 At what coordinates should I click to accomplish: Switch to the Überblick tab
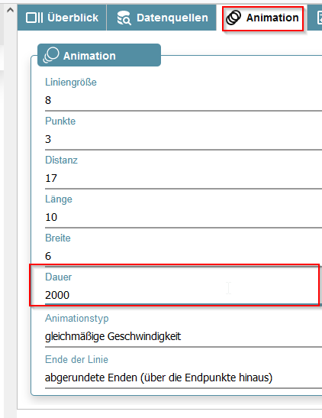(62, 18)
